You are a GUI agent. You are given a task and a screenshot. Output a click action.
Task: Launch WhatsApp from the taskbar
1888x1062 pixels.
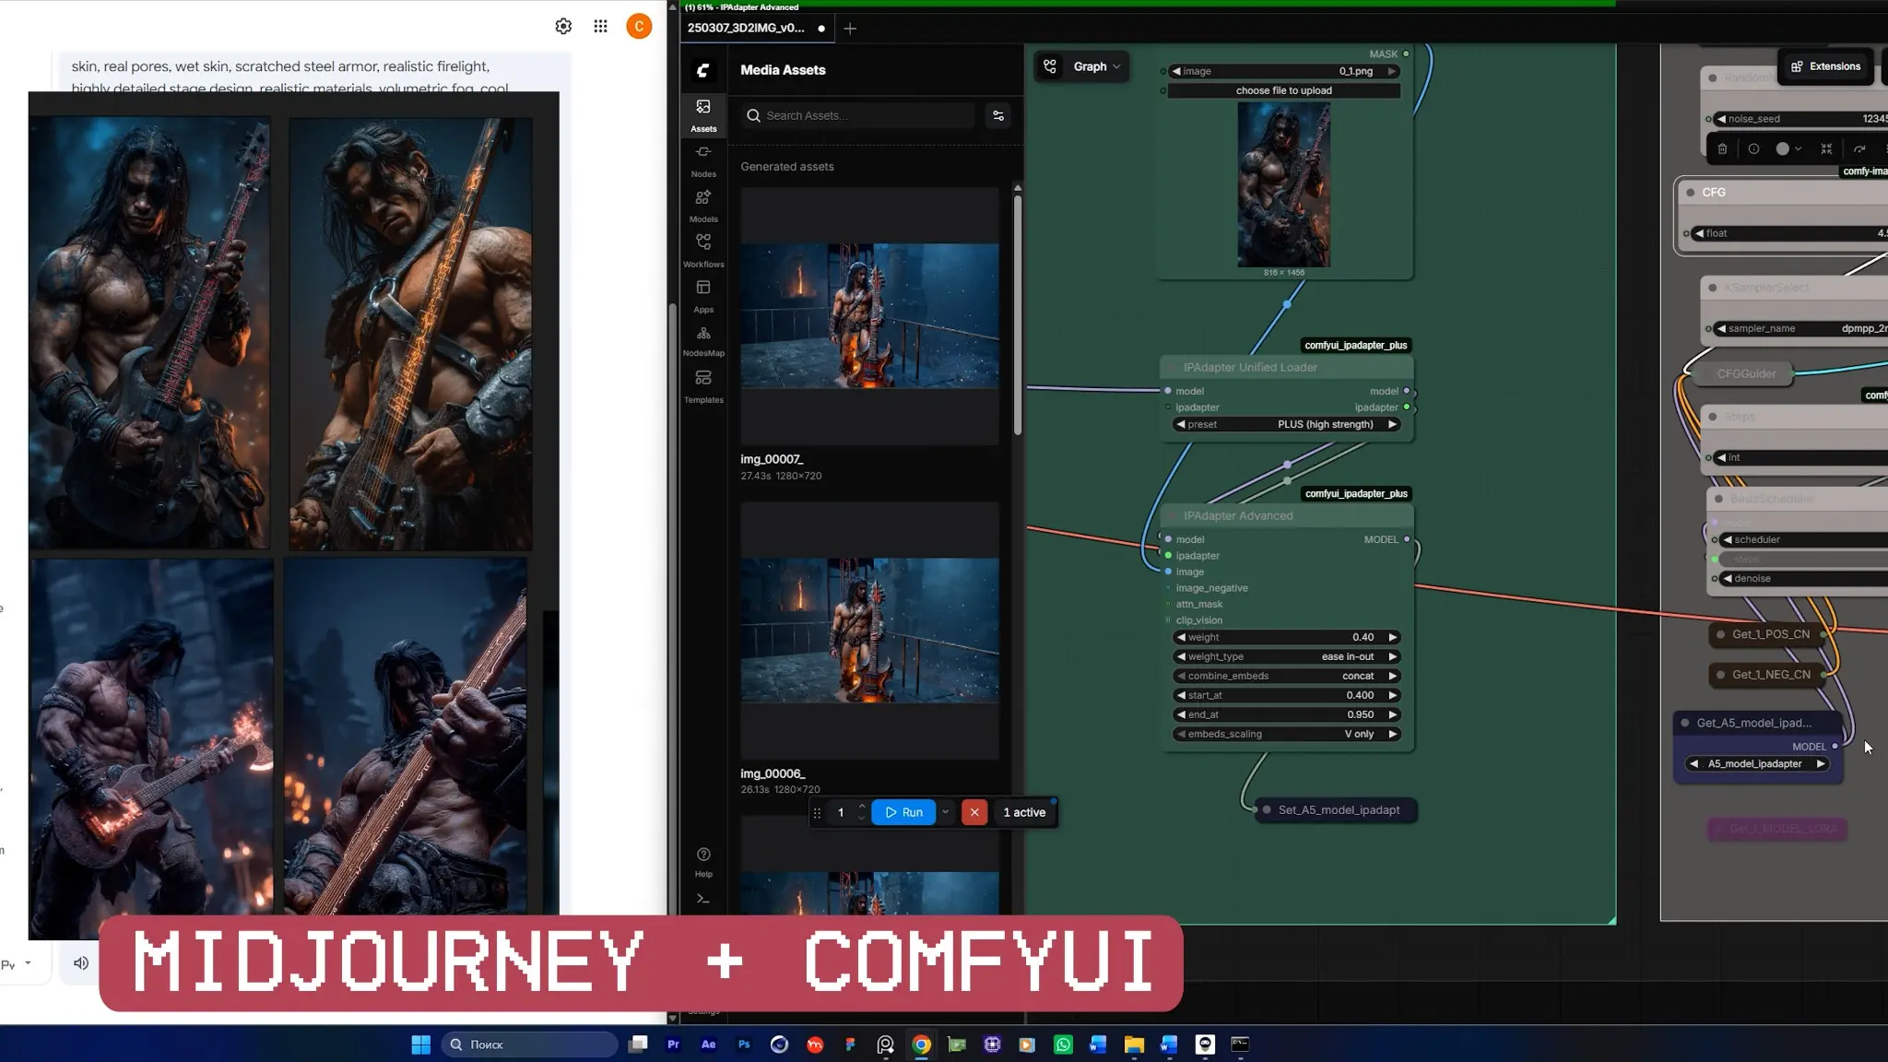(x=1063, y=1044)
